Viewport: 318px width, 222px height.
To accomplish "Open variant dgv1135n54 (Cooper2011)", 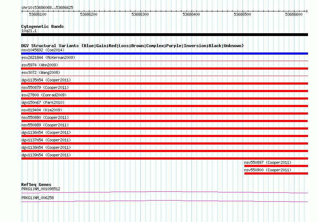I will [46, 80].
